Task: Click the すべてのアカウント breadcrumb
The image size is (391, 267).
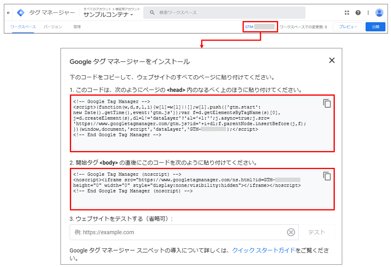Action: [x=97, y=9]
